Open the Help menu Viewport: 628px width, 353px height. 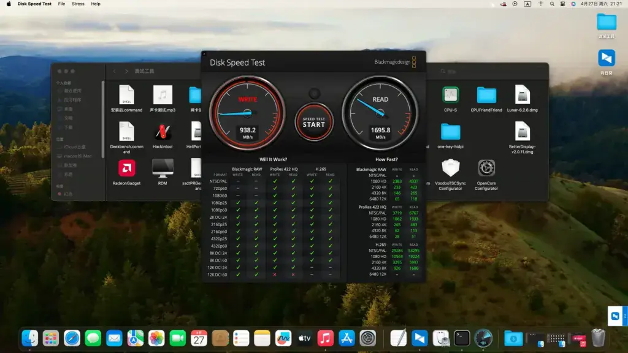click(x=96, y=4)
